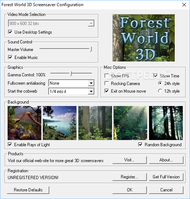The height and width of the screenshot is (199, 190).
Task: Click Get Full Version button
Action: pyautogui.click(x=166, y=177)
